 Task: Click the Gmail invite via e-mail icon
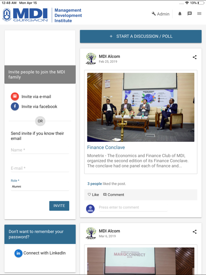(15, 96)
